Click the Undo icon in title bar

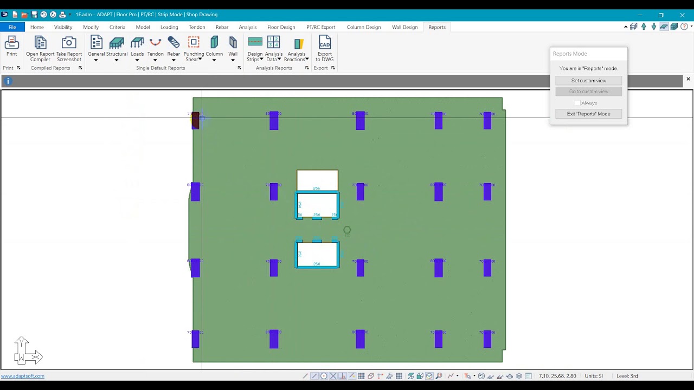tap(43, 15)
